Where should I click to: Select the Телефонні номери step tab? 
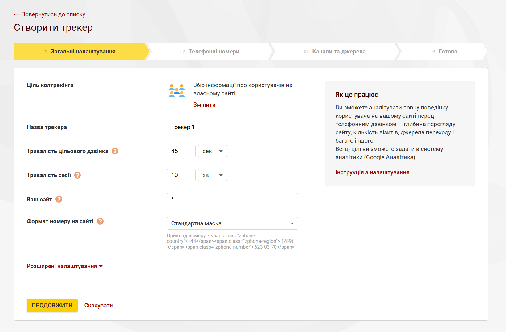(x=210, y=51)
